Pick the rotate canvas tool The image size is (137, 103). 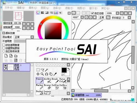click(46, 74)
